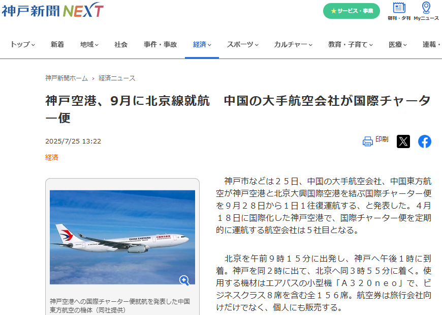
Task: Share article on Facebook
Action: [425, 141]
